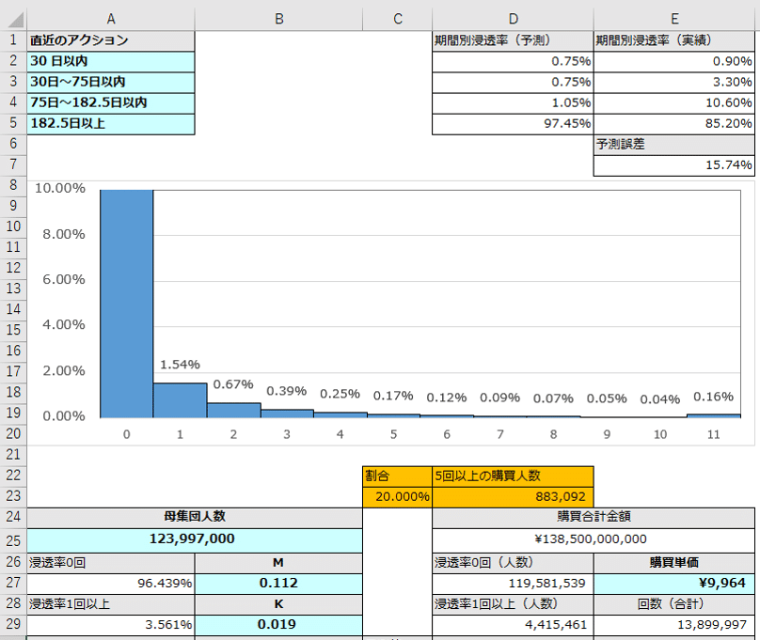Select cell value 883,092
The height and width of the screenshot is (640, 760).
(x=513, y=497)
